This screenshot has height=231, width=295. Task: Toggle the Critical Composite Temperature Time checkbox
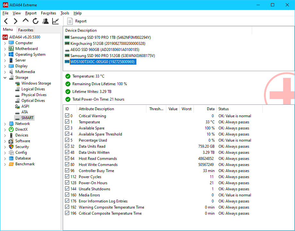point(67,213)
